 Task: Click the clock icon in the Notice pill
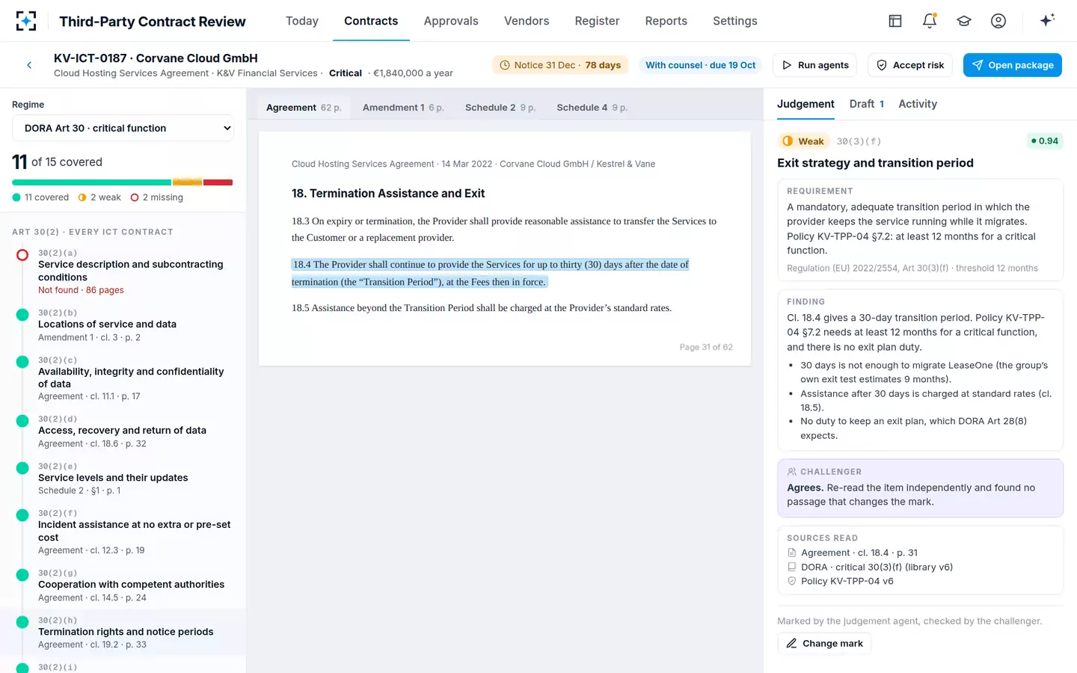coord(505,65)
